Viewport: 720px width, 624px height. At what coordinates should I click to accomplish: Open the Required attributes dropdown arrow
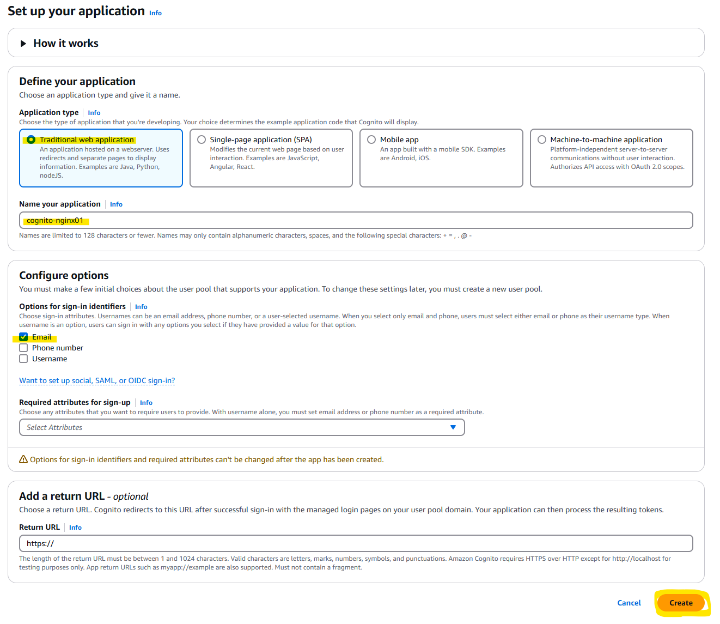[453, 427]
